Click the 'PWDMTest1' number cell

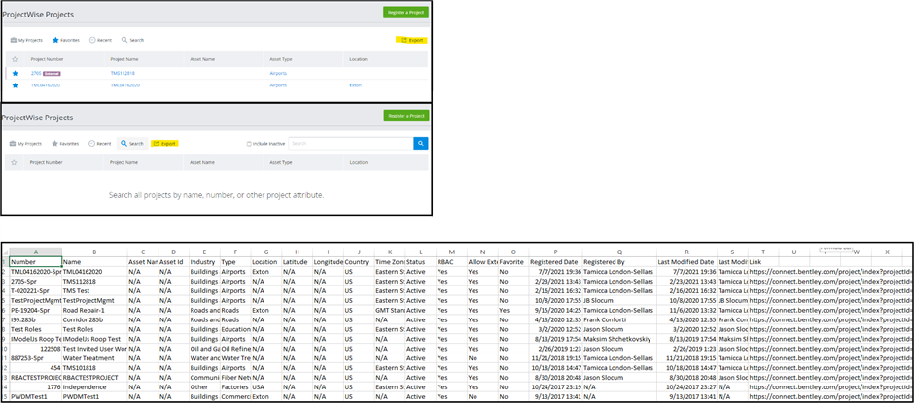click(x=36, y=396)
